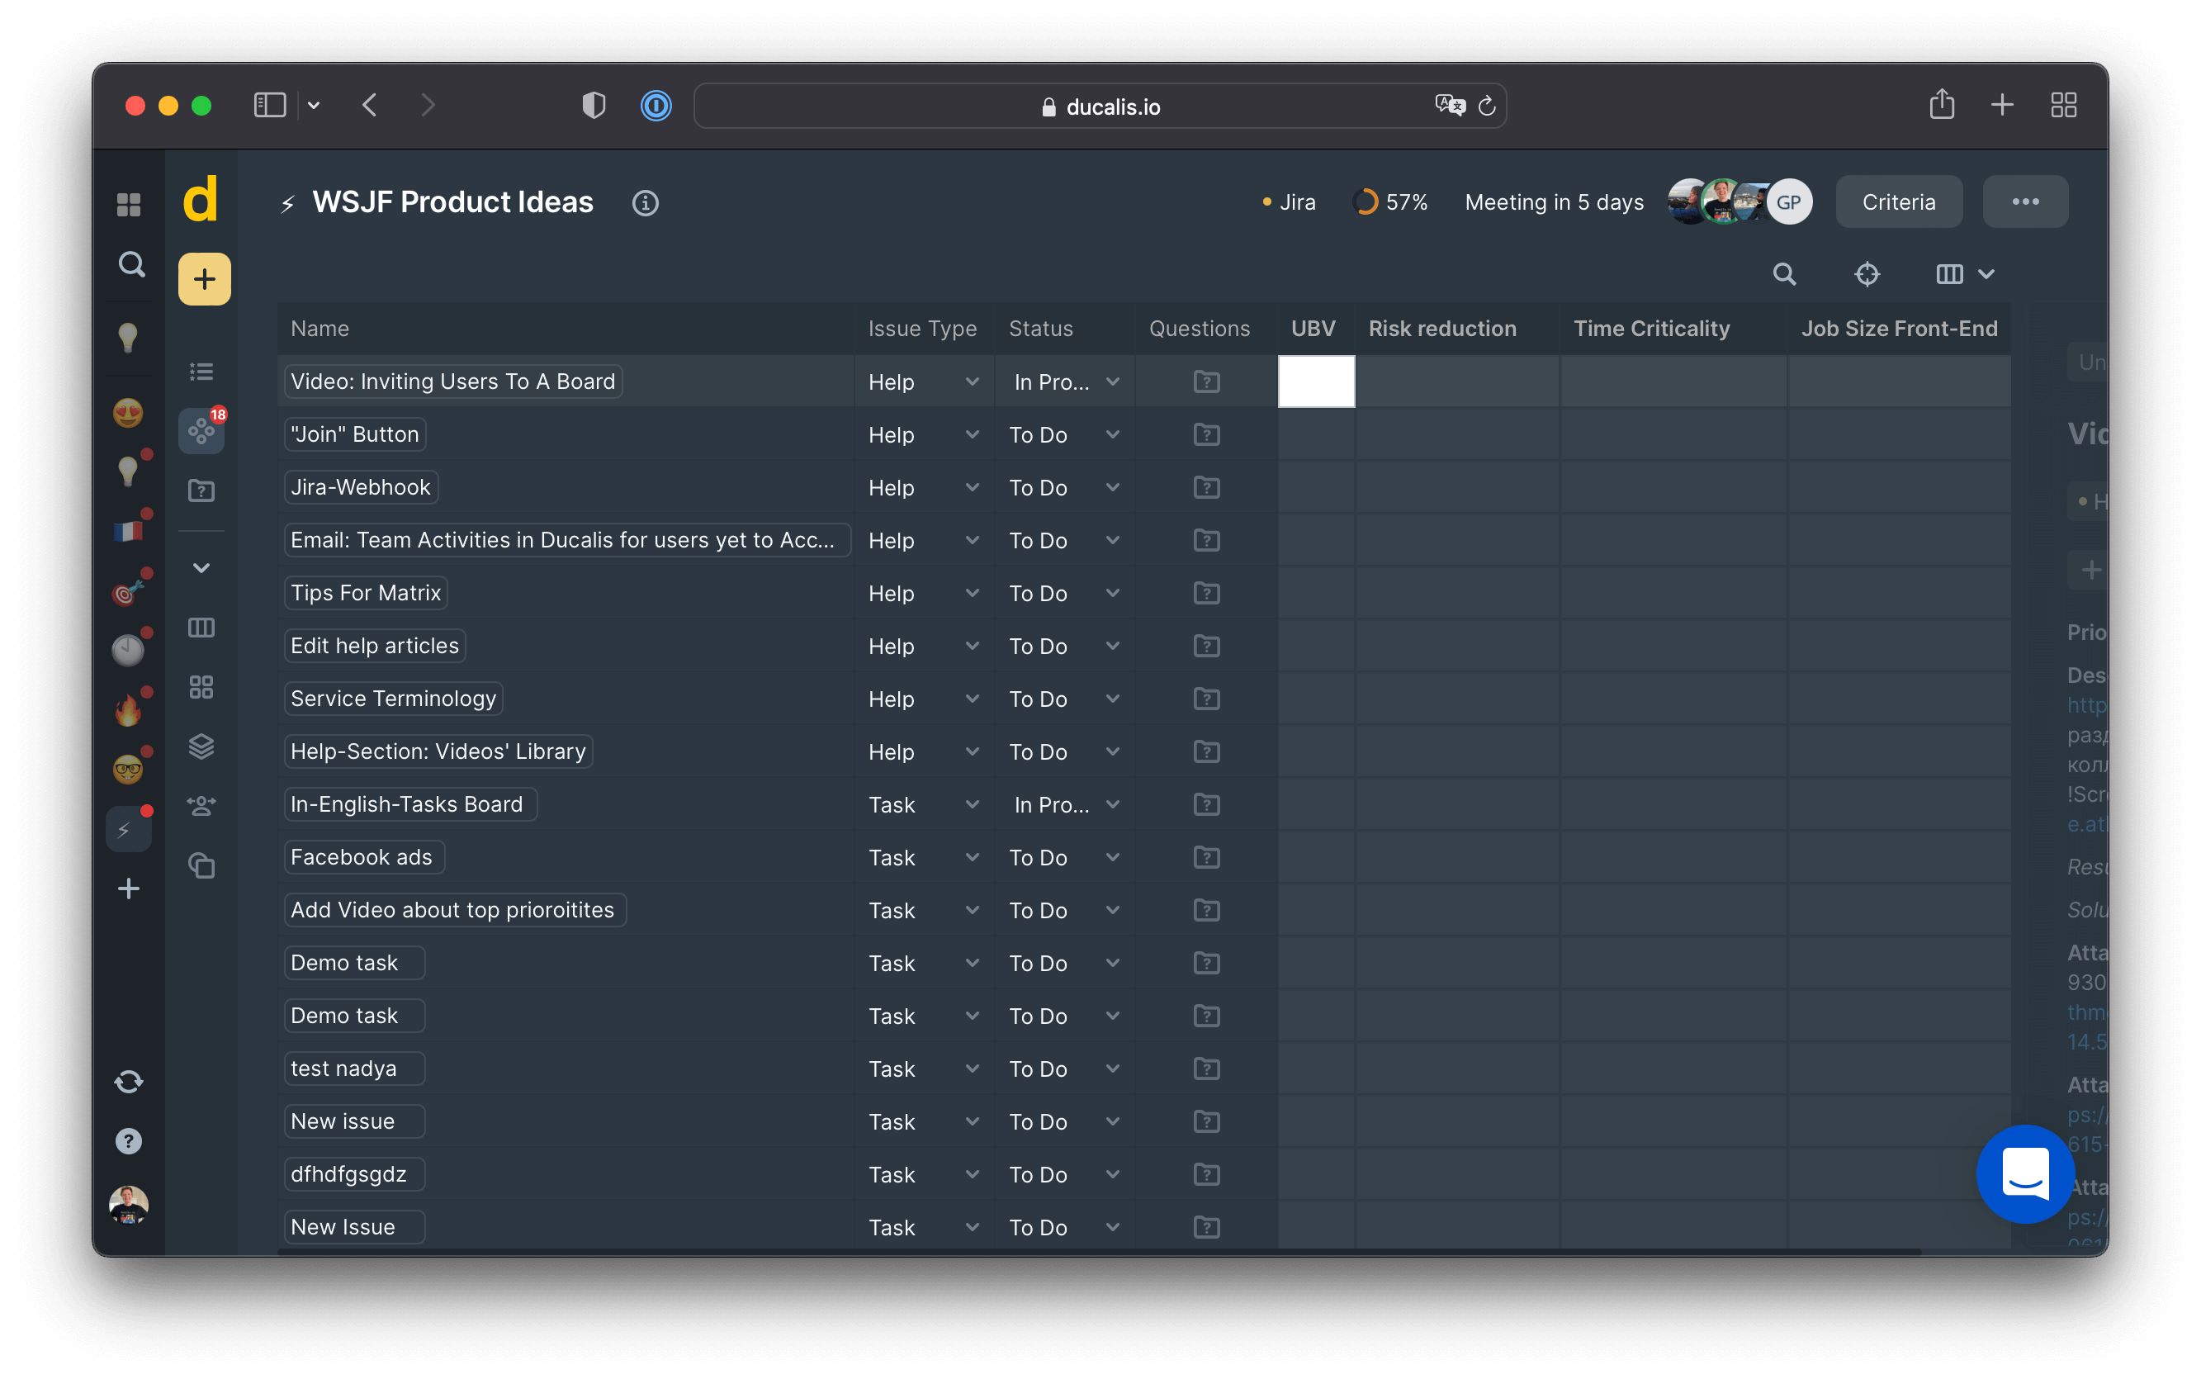Screen dimensions: 2201x1379
Task: Click the search icon in left sidebar
Action: point(129,262)
